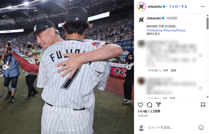The width and height of the screenshot is (209, 134).
Task: Go to the next photo in carousel
Action: click(129, 67)
